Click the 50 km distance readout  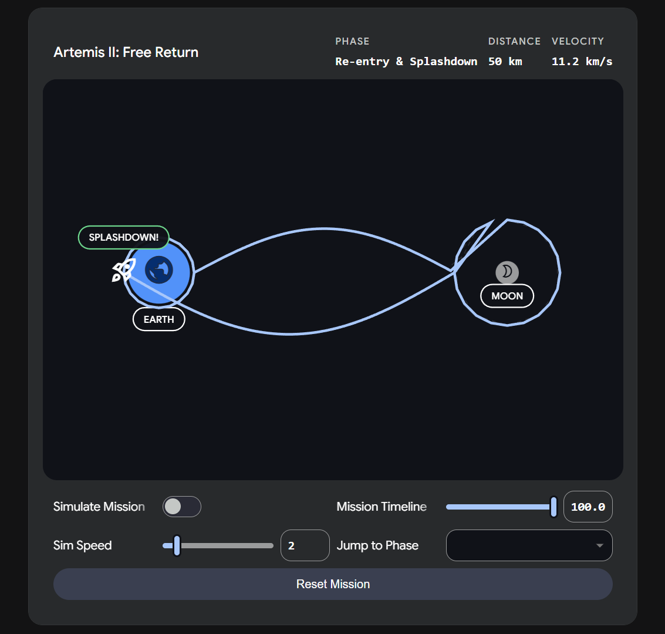[505, 62]
